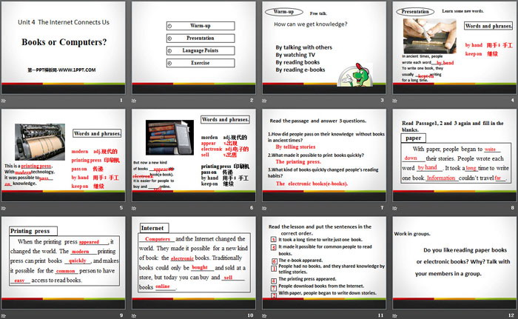Click slide number 2 label

coord(252,100)
